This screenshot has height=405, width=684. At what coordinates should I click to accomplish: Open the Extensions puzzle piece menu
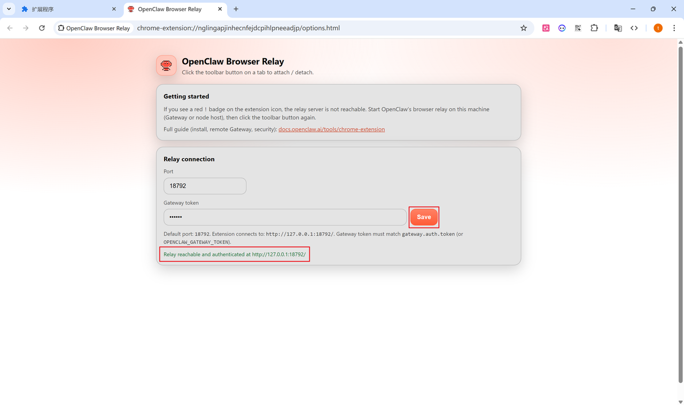(594, 28)
